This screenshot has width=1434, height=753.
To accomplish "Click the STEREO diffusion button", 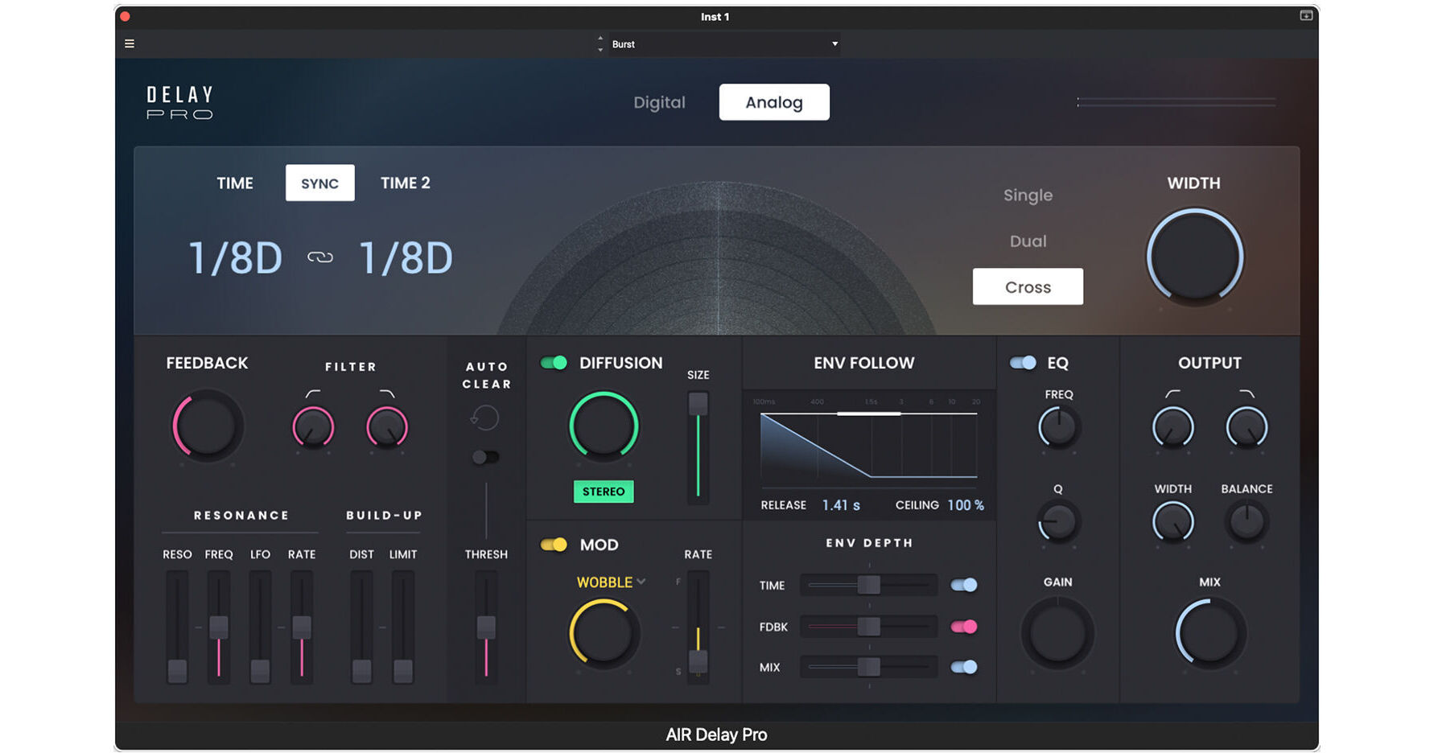I will pos(603,492).
